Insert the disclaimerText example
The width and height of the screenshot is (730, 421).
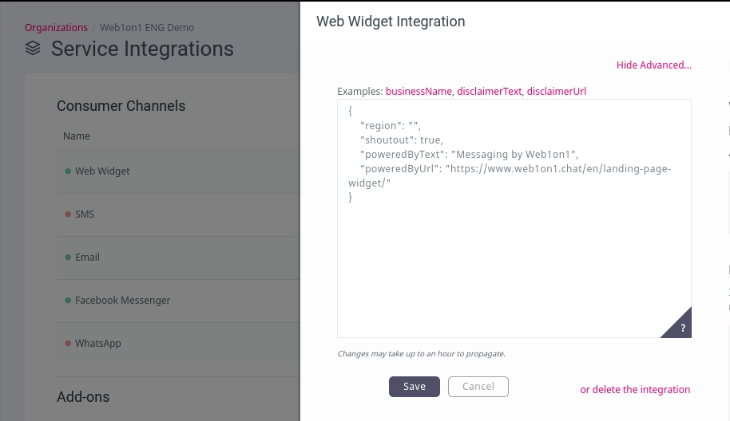490,92
